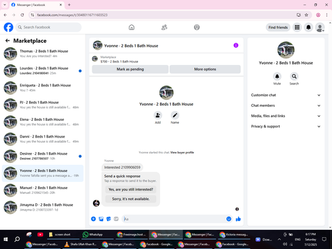Click the browser address bar URL
The image size is (332, 249).
tap(72, 15)
